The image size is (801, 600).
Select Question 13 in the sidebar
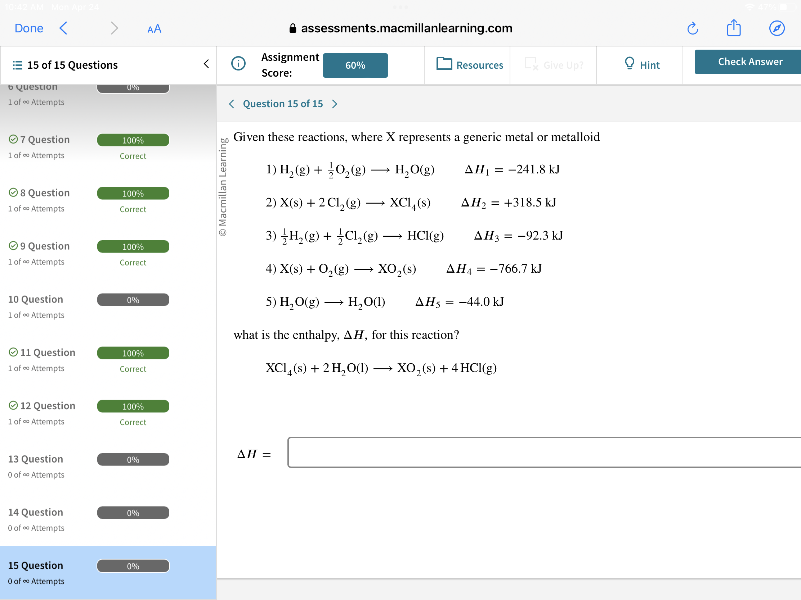click(36, 459)
